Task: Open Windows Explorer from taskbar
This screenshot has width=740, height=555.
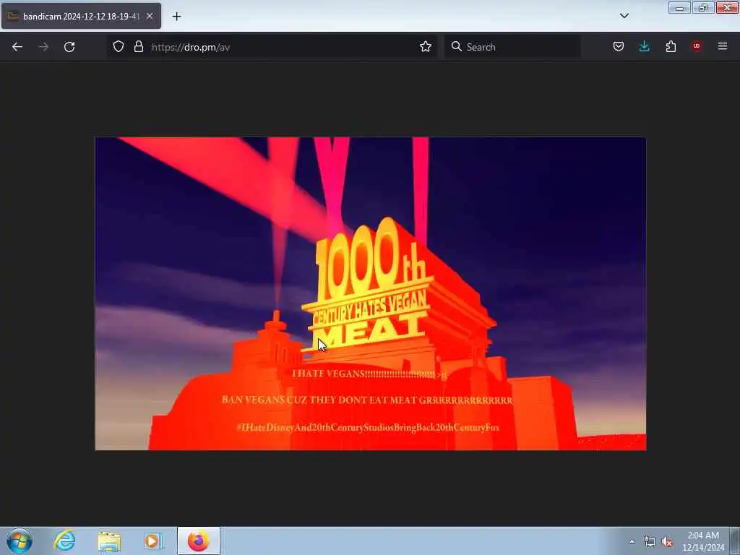Action: [109, 541]
